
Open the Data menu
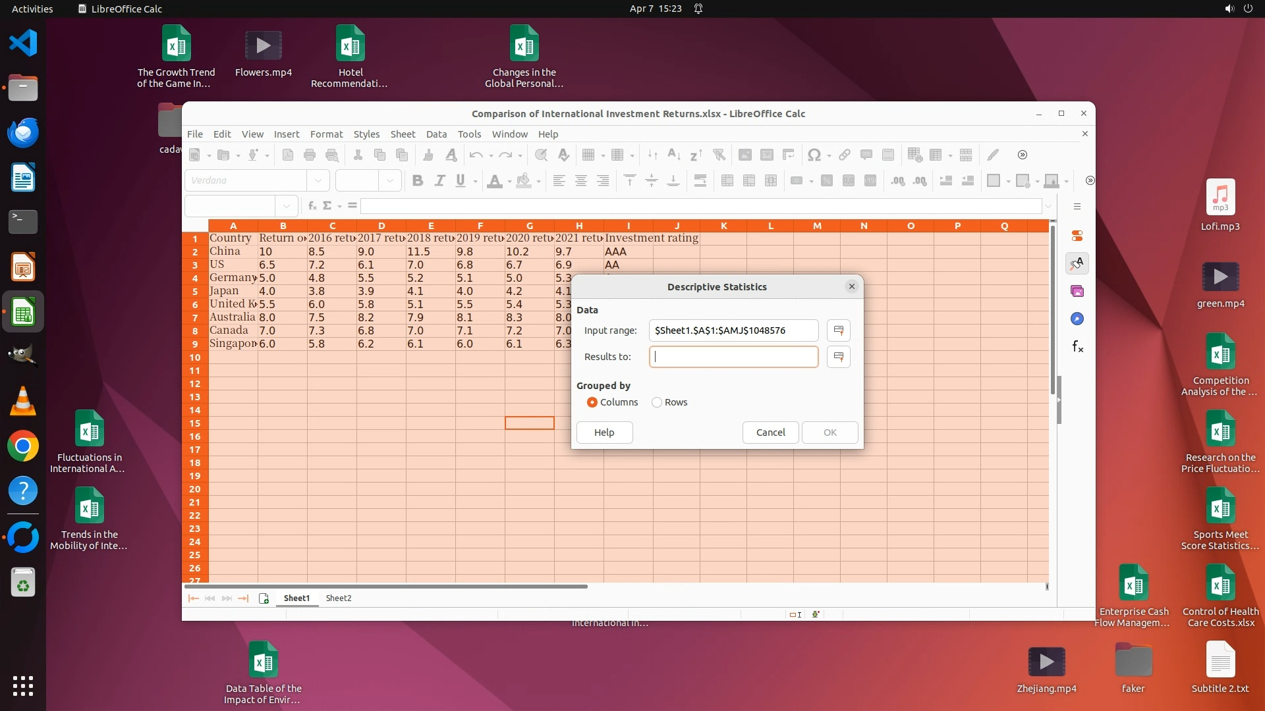coord(436,134)
